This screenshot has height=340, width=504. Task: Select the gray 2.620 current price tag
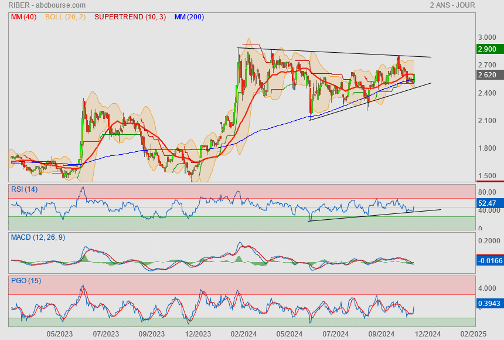point(488,75)
